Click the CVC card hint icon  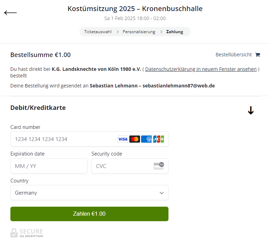click(x=159, y=166)
